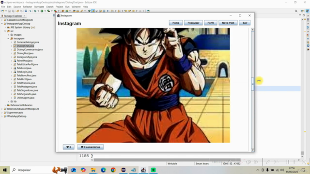Open the Navigate menu

[39, 7]
